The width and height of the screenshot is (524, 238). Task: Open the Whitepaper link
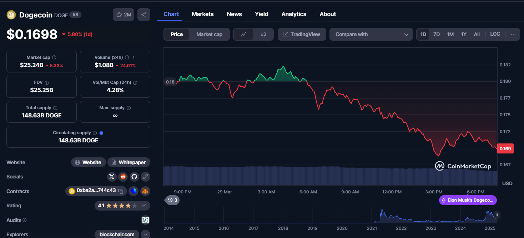tap(129, 162)
